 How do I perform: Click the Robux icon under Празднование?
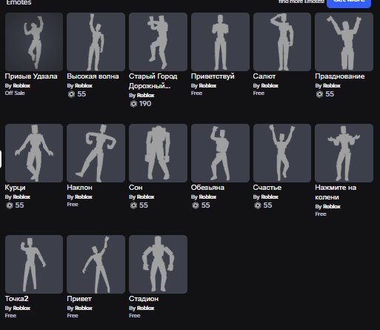(319, 94)
